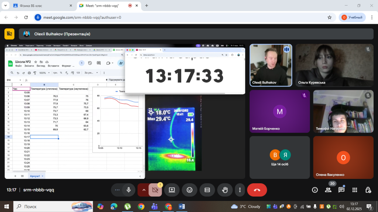Screen dimensions: 378x212
Task: Toggle closed captions
Action: coord(207,190)
